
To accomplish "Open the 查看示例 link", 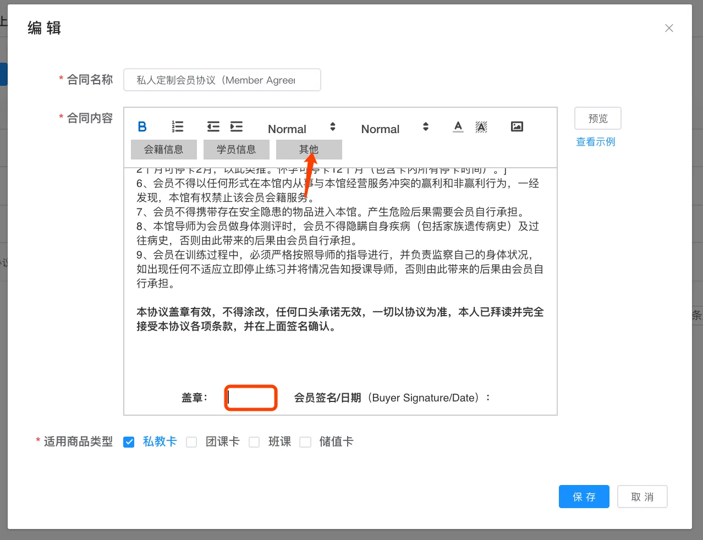I will (596, 142).
